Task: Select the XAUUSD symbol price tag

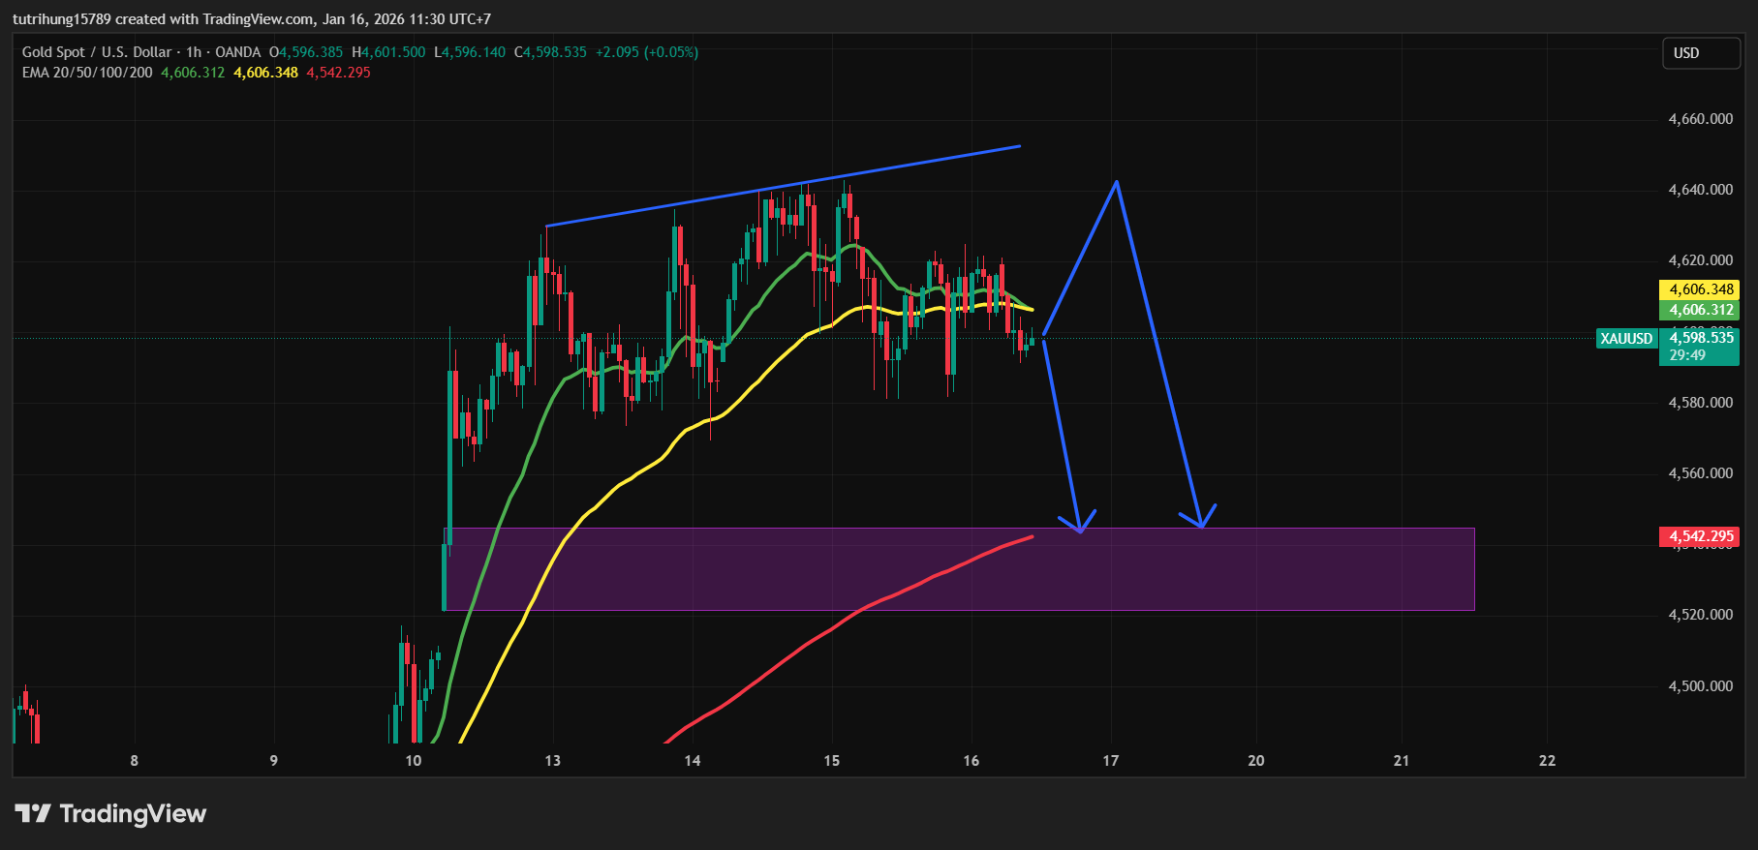Action: coord(1626,338)
